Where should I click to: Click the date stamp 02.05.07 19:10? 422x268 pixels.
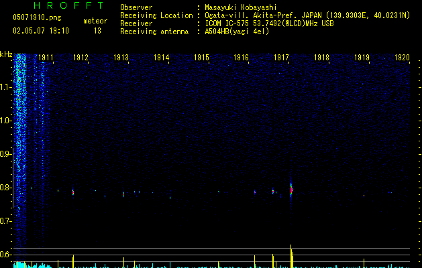coord(41,31)
